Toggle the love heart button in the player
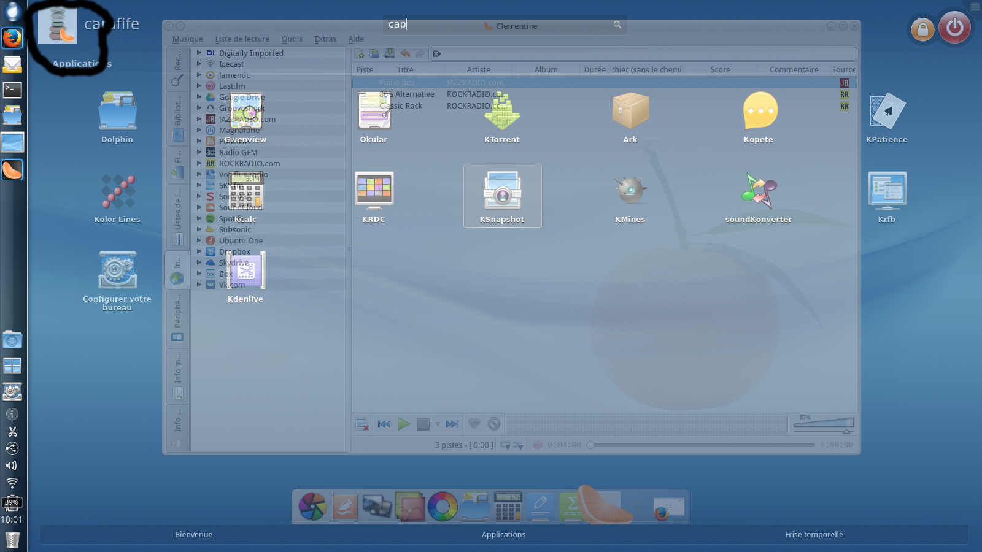This screenshot has width=982, height=552. (x=474, y=424)
